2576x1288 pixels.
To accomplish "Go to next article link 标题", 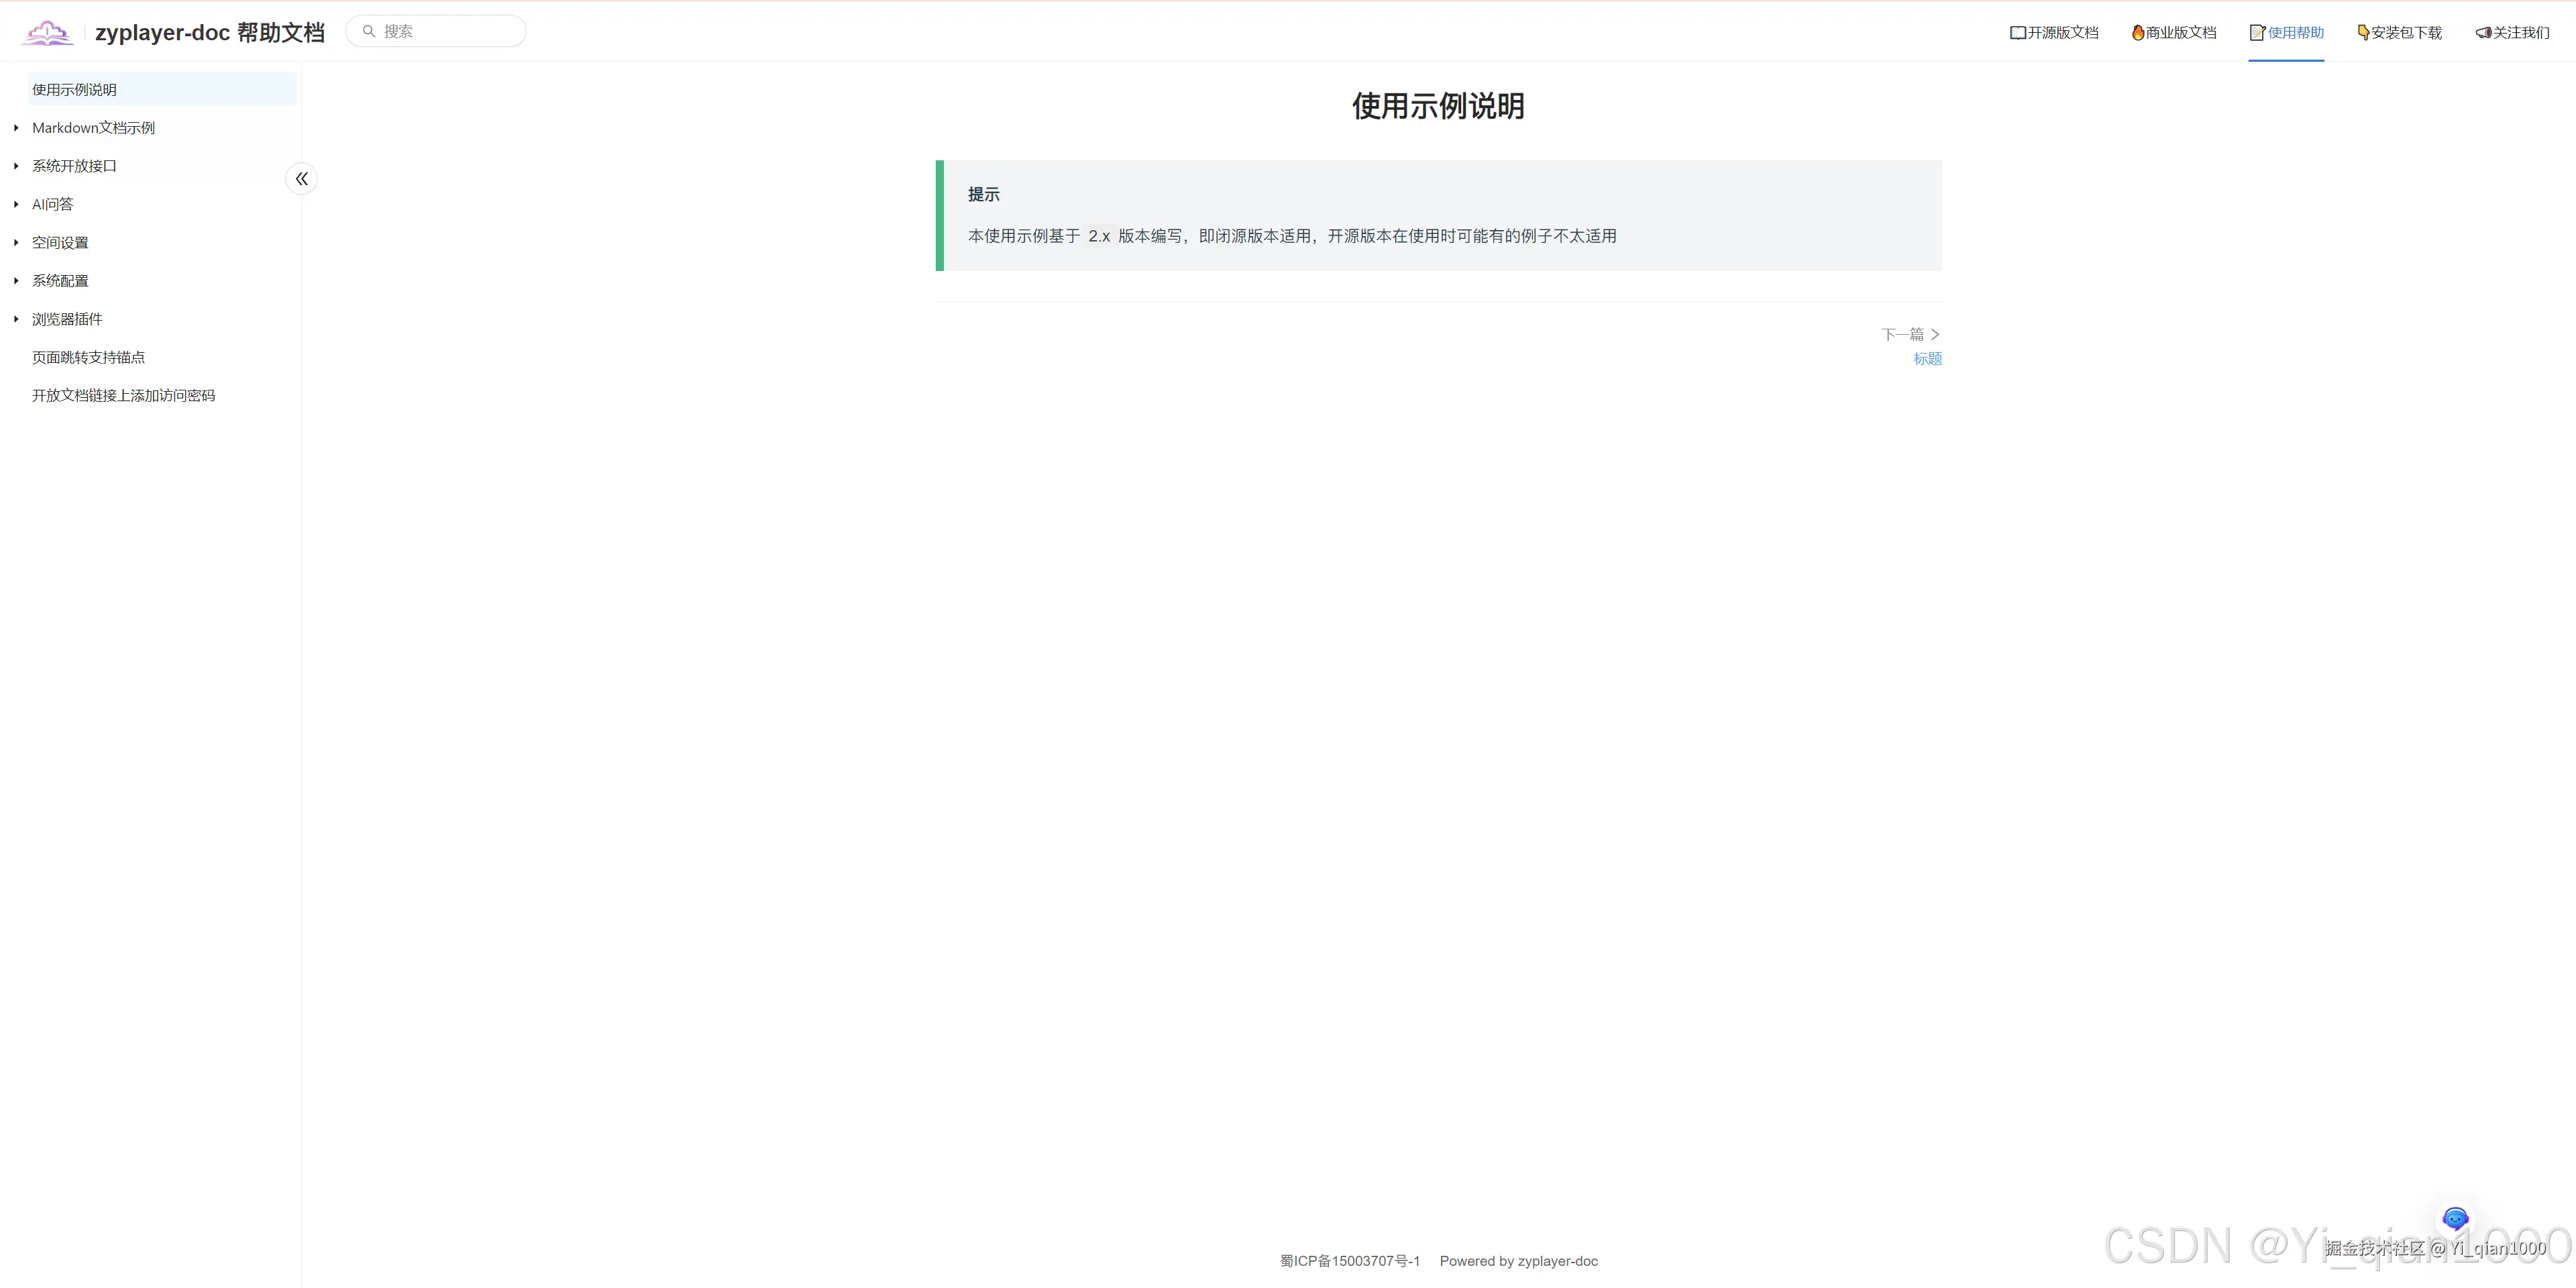I will (x=1927, y=359).
